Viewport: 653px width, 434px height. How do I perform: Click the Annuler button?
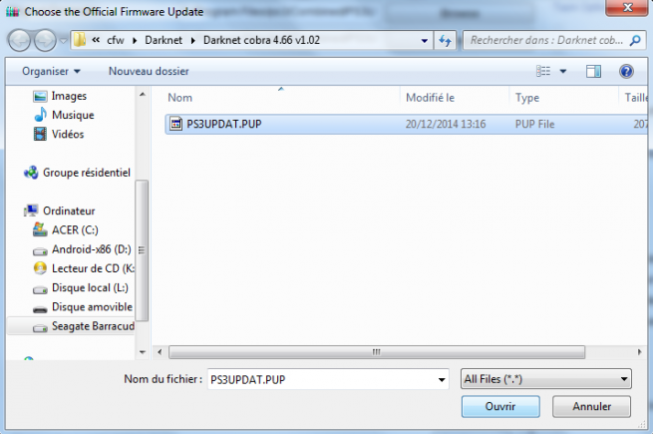coord(592,406)
